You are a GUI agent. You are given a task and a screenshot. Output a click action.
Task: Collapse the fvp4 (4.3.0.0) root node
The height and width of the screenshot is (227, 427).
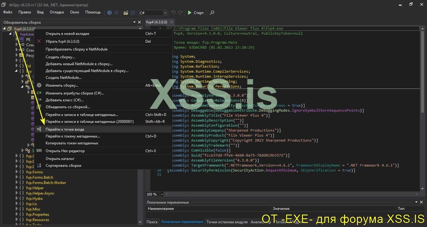[4, 29]
